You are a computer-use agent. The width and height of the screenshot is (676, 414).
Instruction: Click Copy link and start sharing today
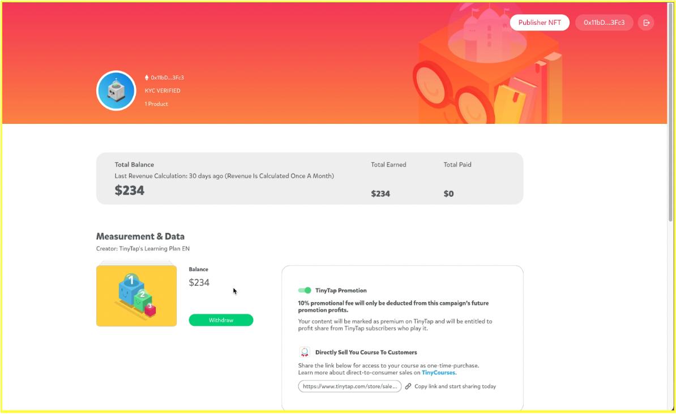point(455,386)
